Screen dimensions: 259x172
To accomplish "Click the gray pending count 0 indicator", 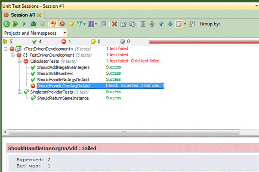I will tap(125, 42).
